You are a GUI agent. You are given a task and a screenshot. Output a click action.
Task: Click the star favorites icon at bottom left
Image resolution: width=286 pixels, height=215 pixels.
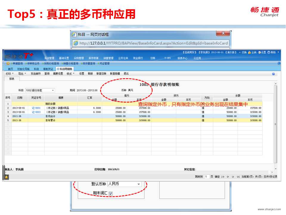[6, 177]
